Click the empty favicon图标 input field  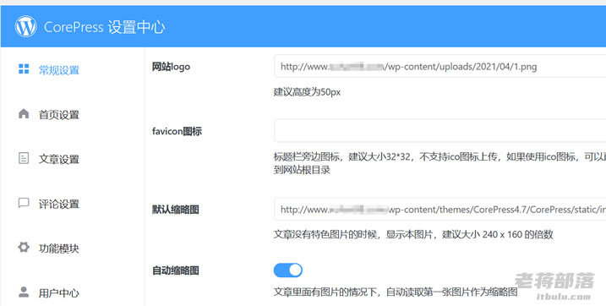pos(439,130)
